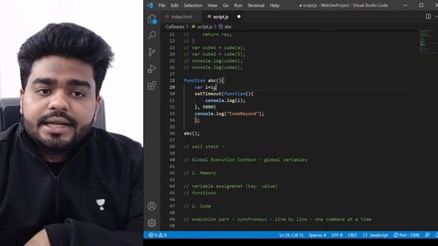Switch to the index.html tab
The image size is (438, 246).
pyautogui.click(x=181, y=16)
